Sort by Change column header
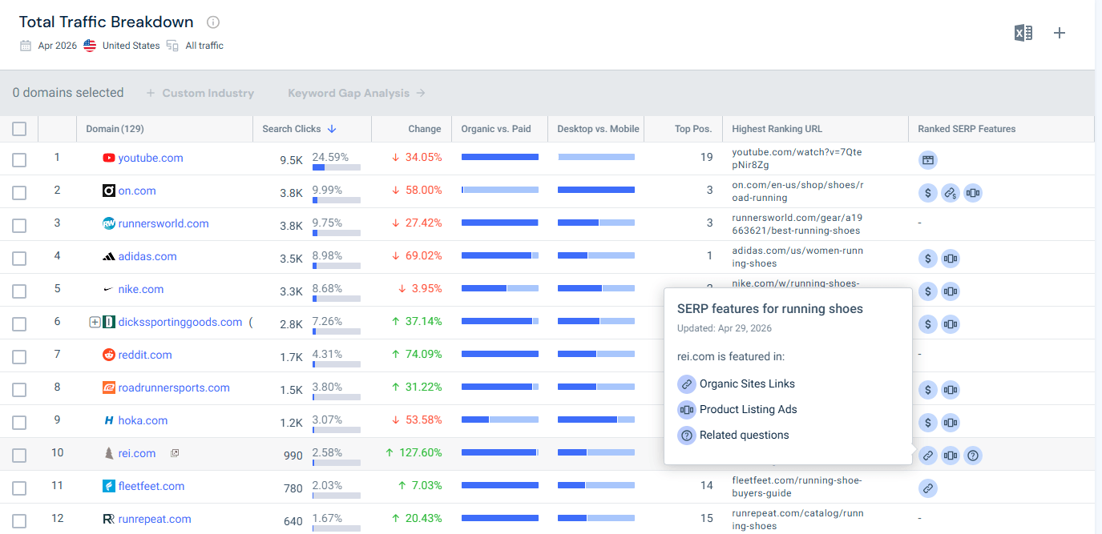 (x=424, y=129)
